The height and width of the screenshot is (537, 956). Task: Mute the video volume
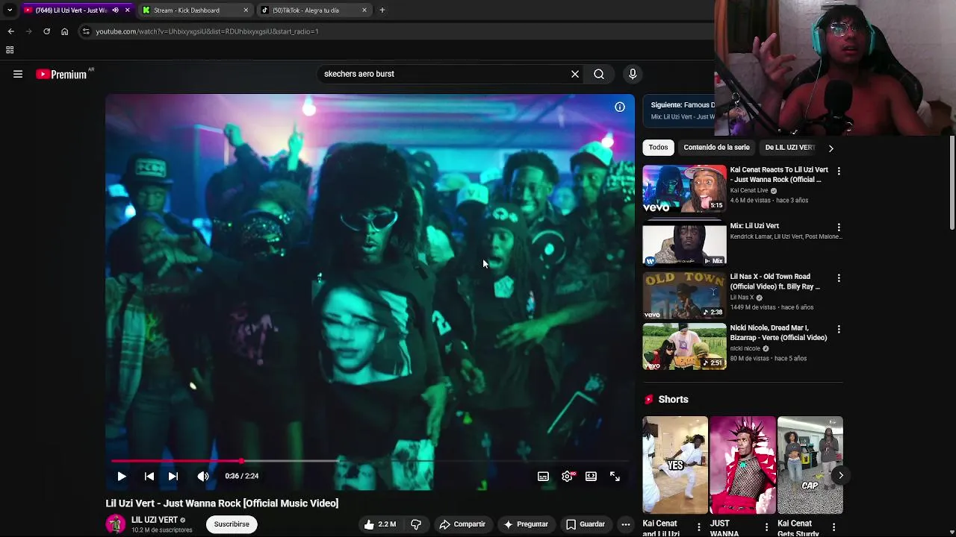(203, 476)
